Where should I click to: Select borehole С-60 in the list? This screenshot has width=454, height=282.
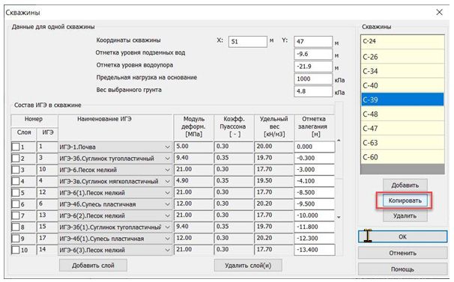[x=402, y=157]
